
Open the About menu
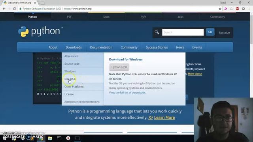(53, 47)
